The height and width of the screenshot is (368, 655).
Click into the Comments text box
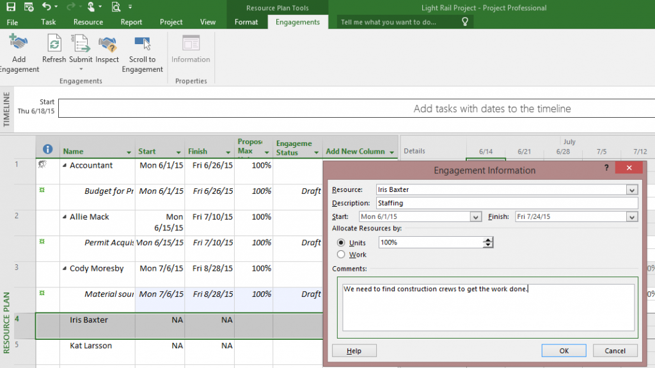pos(487,307)
